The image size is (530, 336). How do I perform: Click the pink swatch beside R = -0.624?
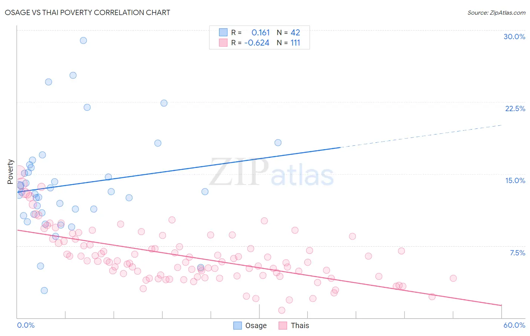click(223, 43)
